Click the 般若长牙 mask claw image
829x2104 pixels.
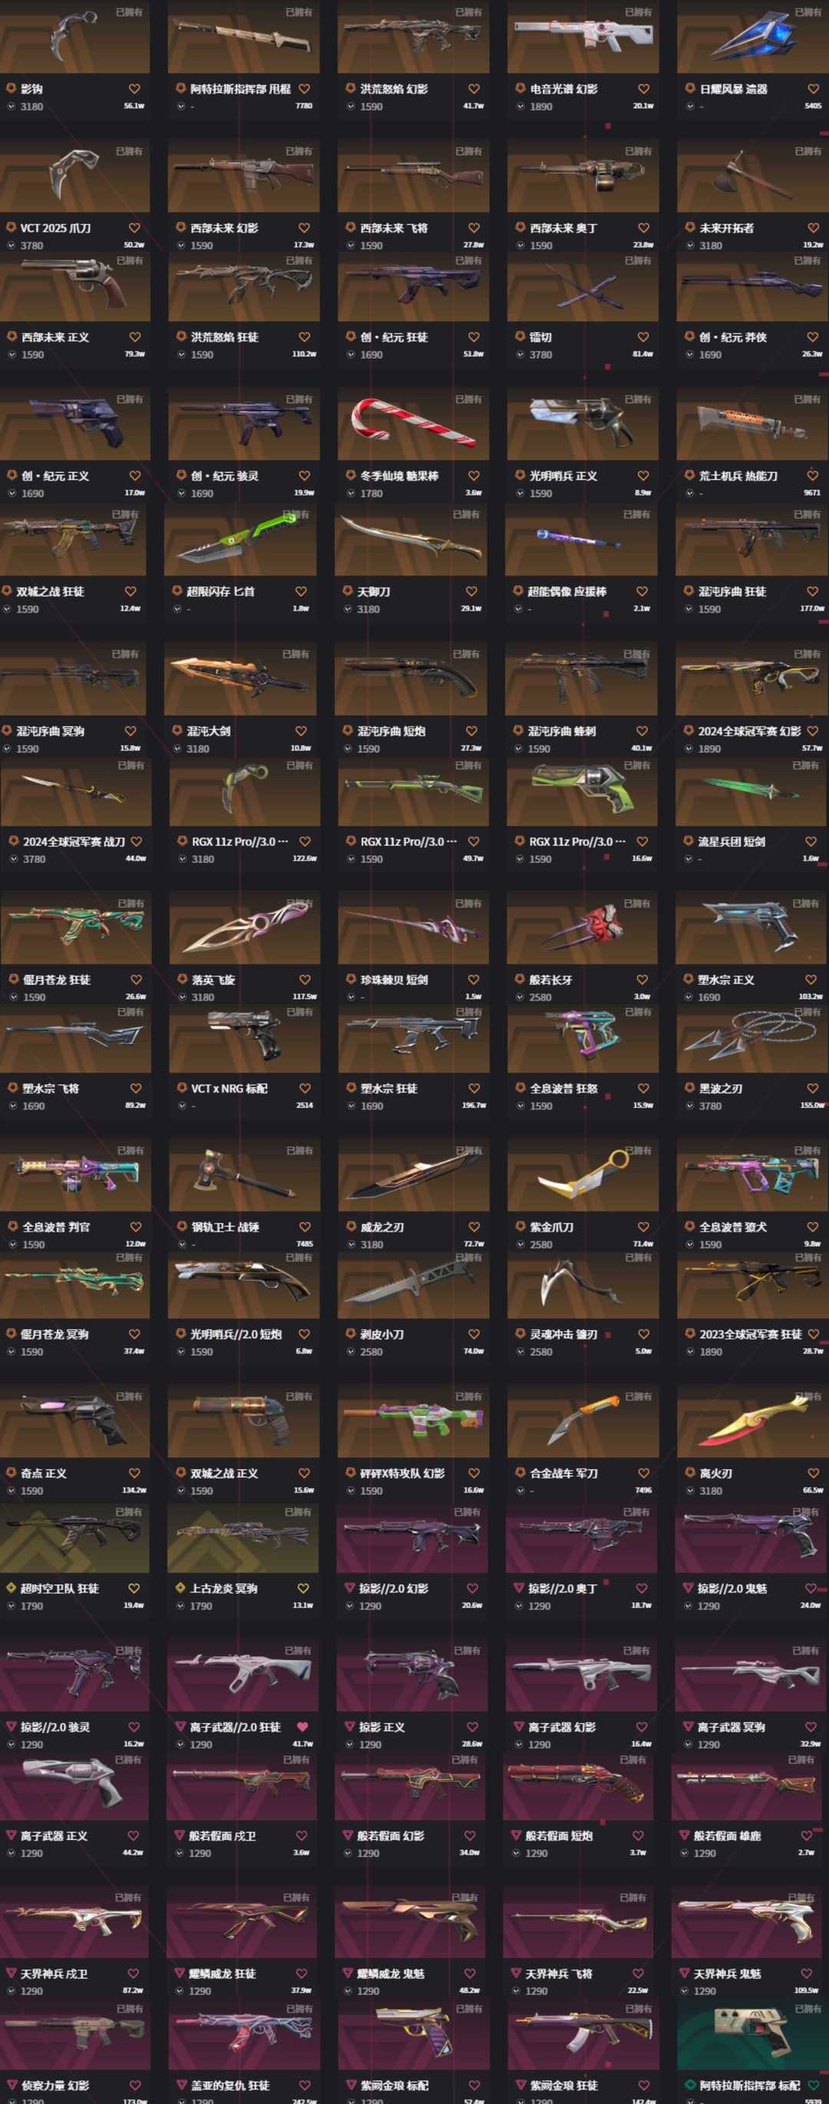(x=583, y=928)
